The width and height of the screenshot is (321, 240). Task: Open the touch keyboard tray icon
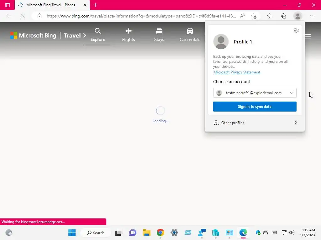pos(274,232)
